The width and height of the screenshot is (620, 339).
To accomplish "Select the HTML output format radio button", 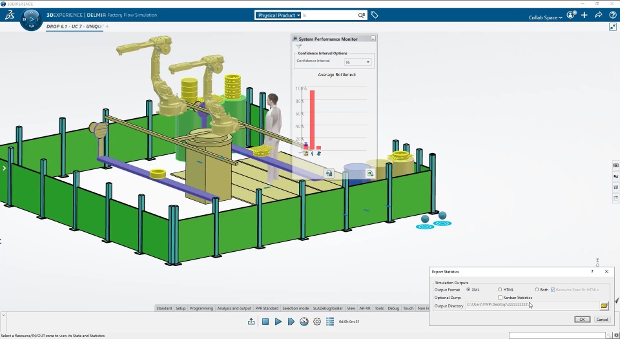I will coord(500,290).
